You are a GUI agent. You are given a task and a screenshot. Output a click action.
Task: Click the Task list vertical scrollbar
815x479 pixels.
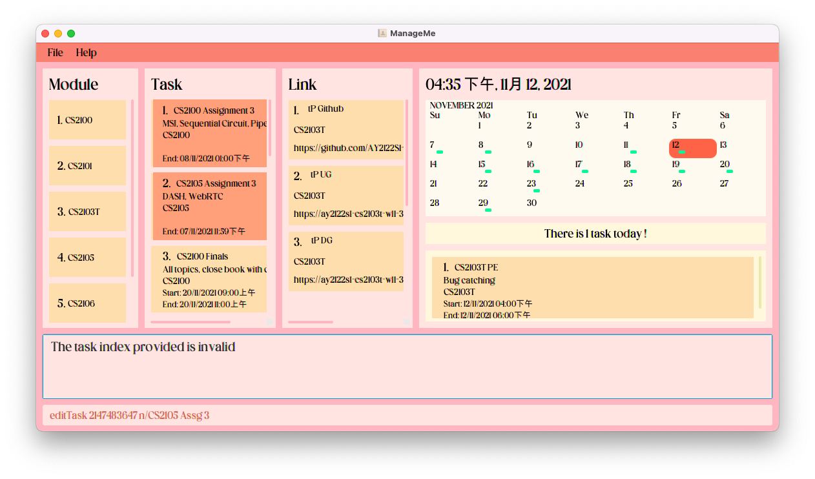[270, 128]
